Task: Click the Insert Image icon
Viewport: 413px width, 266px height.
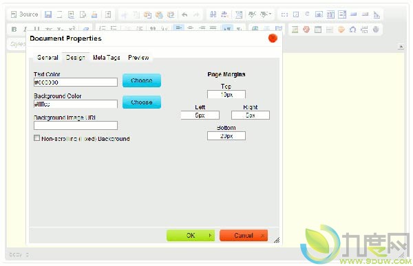Action: [295, 30]
